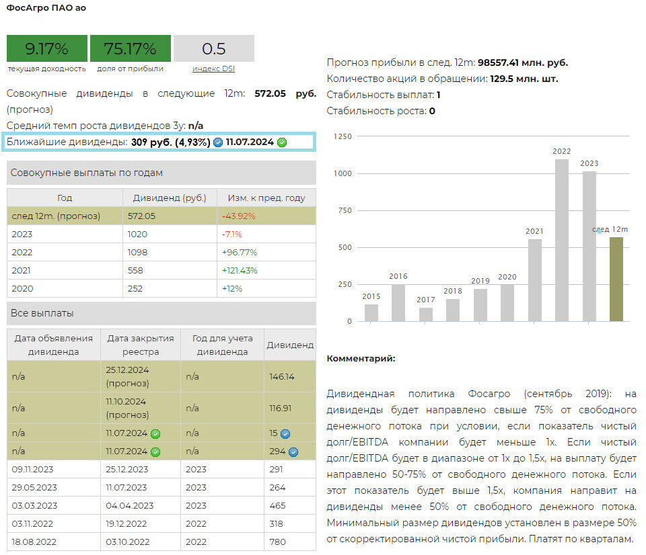Viewport: 646px width, 555px height.
Task: Click green checkmark in the Ближайшие дивиденды line
Action: click(x=282, y=142)
